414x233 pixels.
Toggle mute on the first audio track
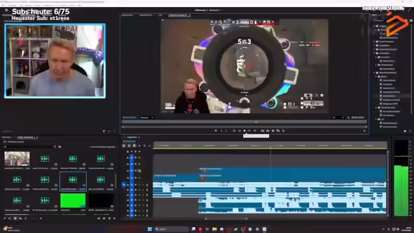click(x=140, y=184)
